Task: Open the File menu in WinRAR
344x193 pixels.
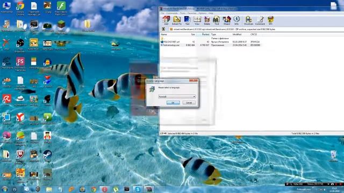Action: [x=162, y=13]
